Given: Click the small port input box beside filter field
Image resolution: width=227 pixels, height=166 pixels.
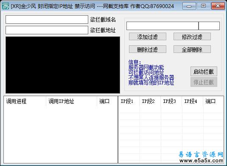Looking at the screenshot, I should click(x=209, y=26).
